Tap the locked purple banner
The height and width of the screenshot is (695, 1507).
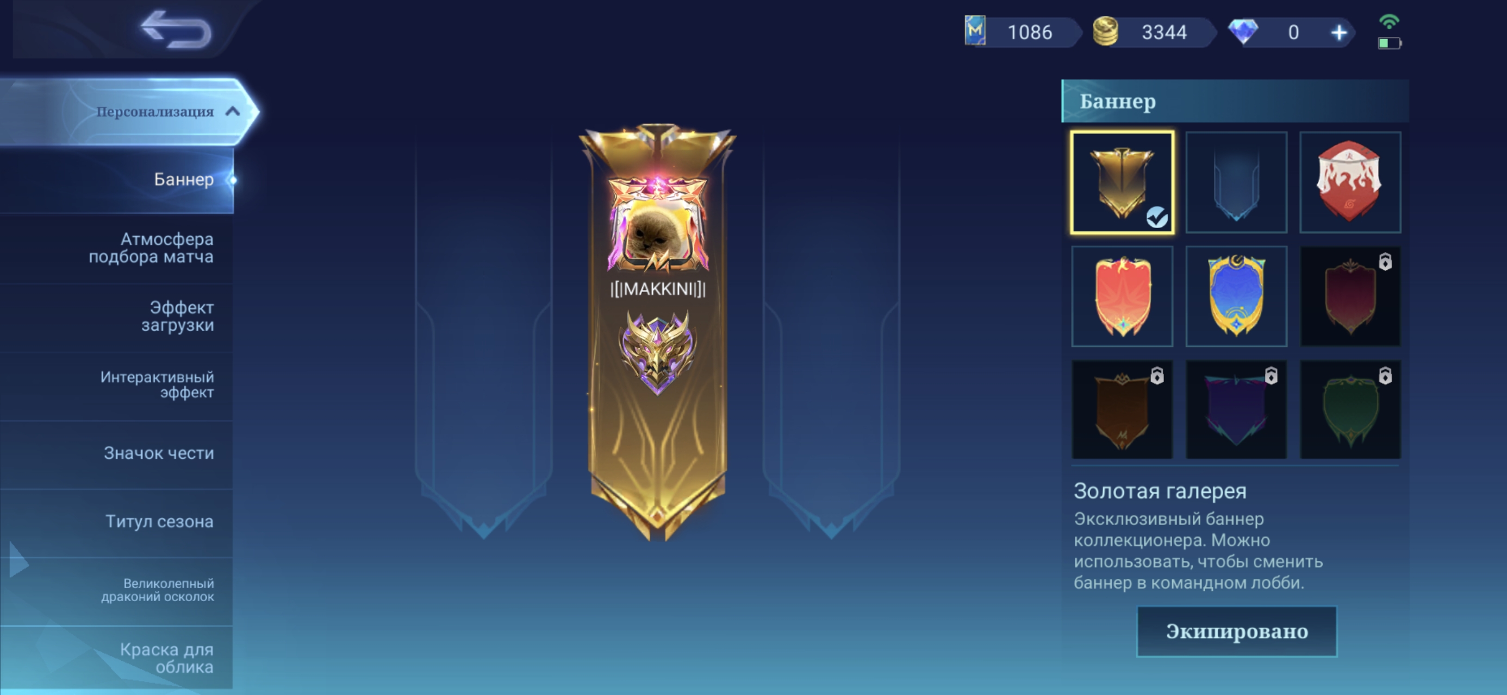pyautogui.click(x=1236, y=410)
